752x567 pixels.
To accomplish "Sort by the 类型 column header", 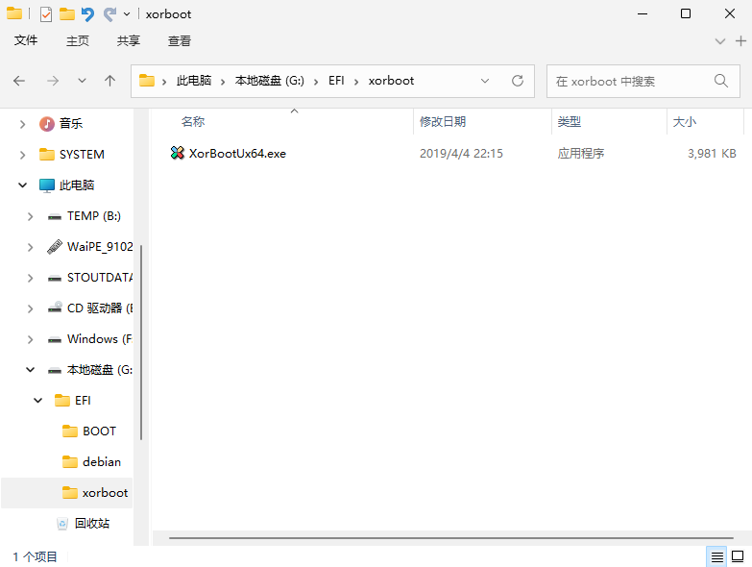I will point(570,122).
